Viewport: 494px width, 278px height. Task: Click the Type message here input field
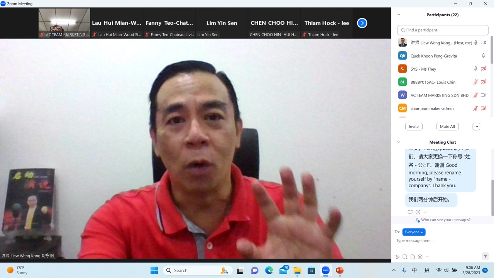point(440,241)
